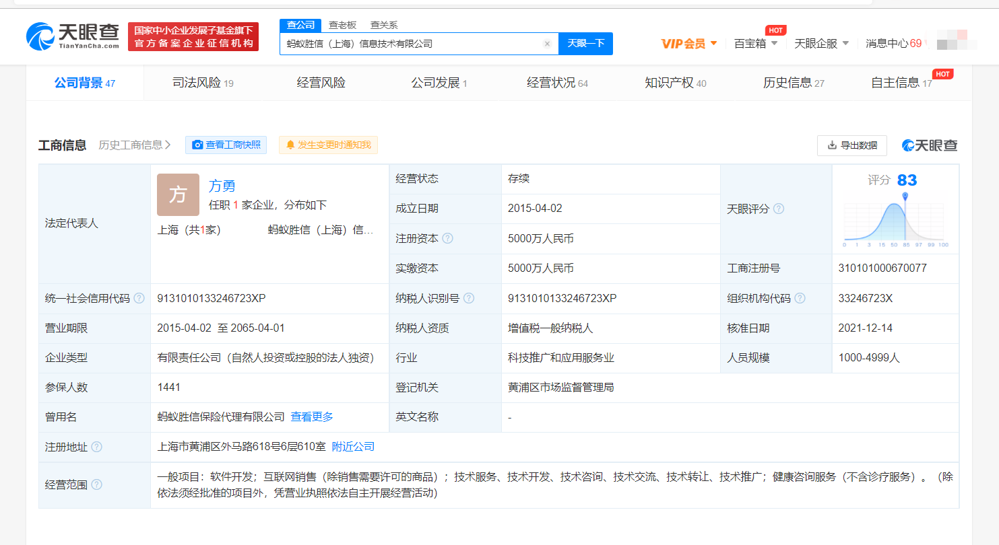Open the 知识产权 tab
Viewport: 999px width, 545px height.
coord(675,83)
